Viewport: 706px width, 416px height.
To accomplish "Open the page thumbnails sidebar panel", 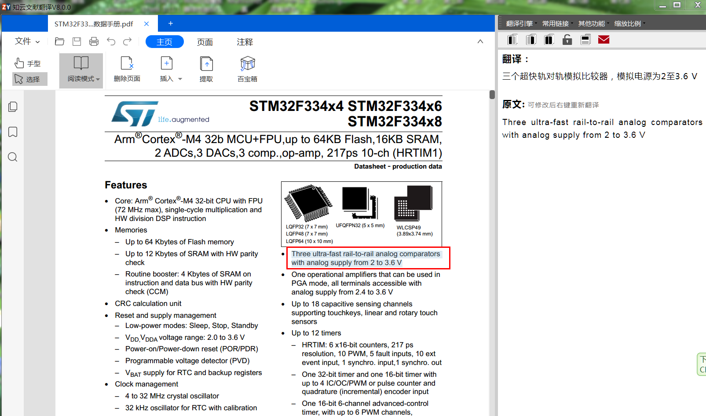I will point(13,107).
